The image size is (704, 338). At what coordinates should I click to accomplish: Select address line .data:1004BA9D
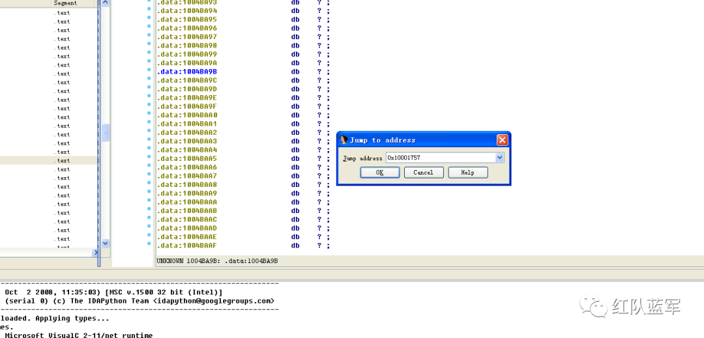[x=187, y=89]
